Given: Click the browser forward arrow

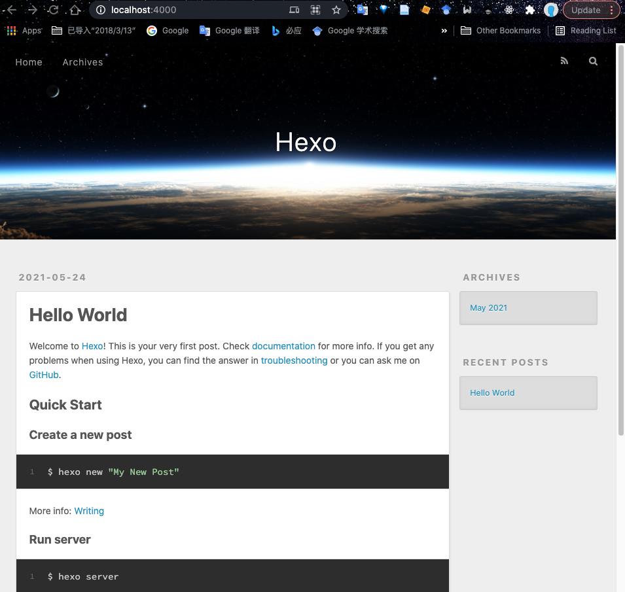Looking at the screenshot, I should (x=32, y=10).
